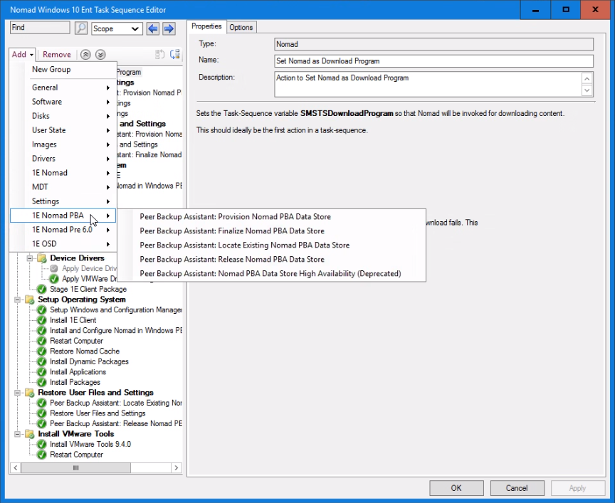615x503 pixels.
Task: Click the green check icon beside Install 1E Client
Action: pos(42,320)
